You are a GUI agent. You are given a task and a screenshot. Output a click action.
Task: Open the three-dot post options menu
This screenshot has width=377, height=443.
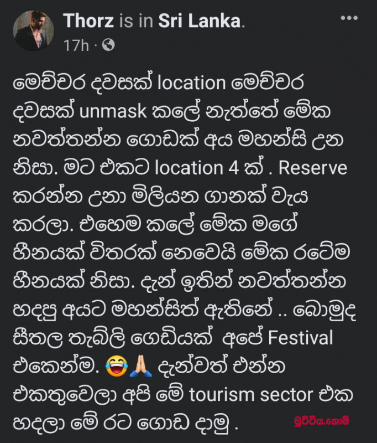349,18
